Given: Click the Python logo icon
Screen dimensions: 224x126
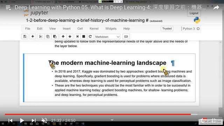Looking at the screenshot, I should point(197,20).
